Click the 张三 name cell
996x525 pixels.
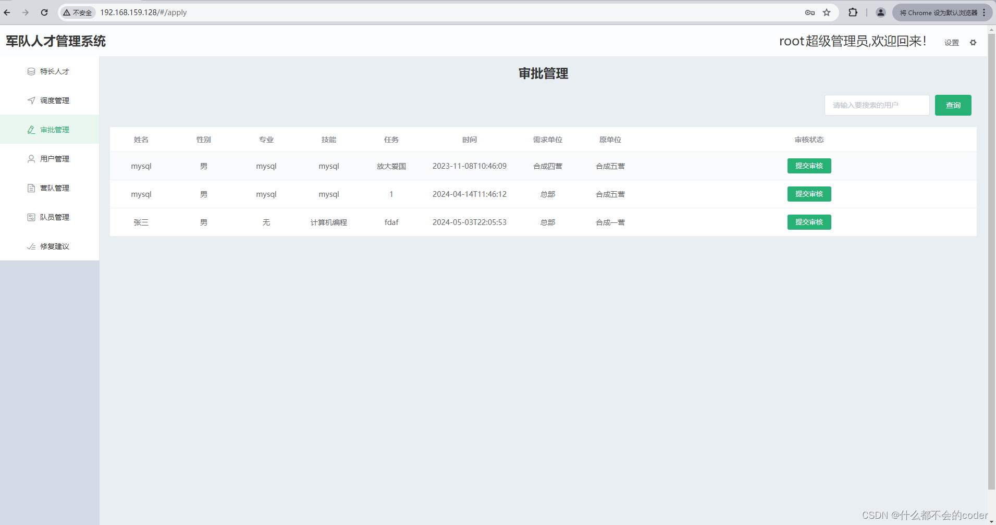[x=141, y=222]
